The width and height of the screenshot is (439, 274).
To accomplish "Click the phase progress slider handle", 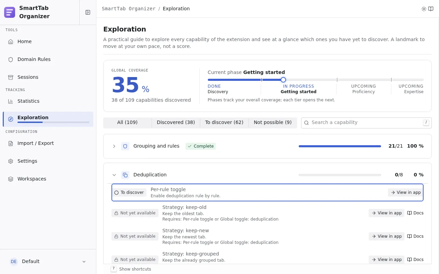I will [283, 80].
